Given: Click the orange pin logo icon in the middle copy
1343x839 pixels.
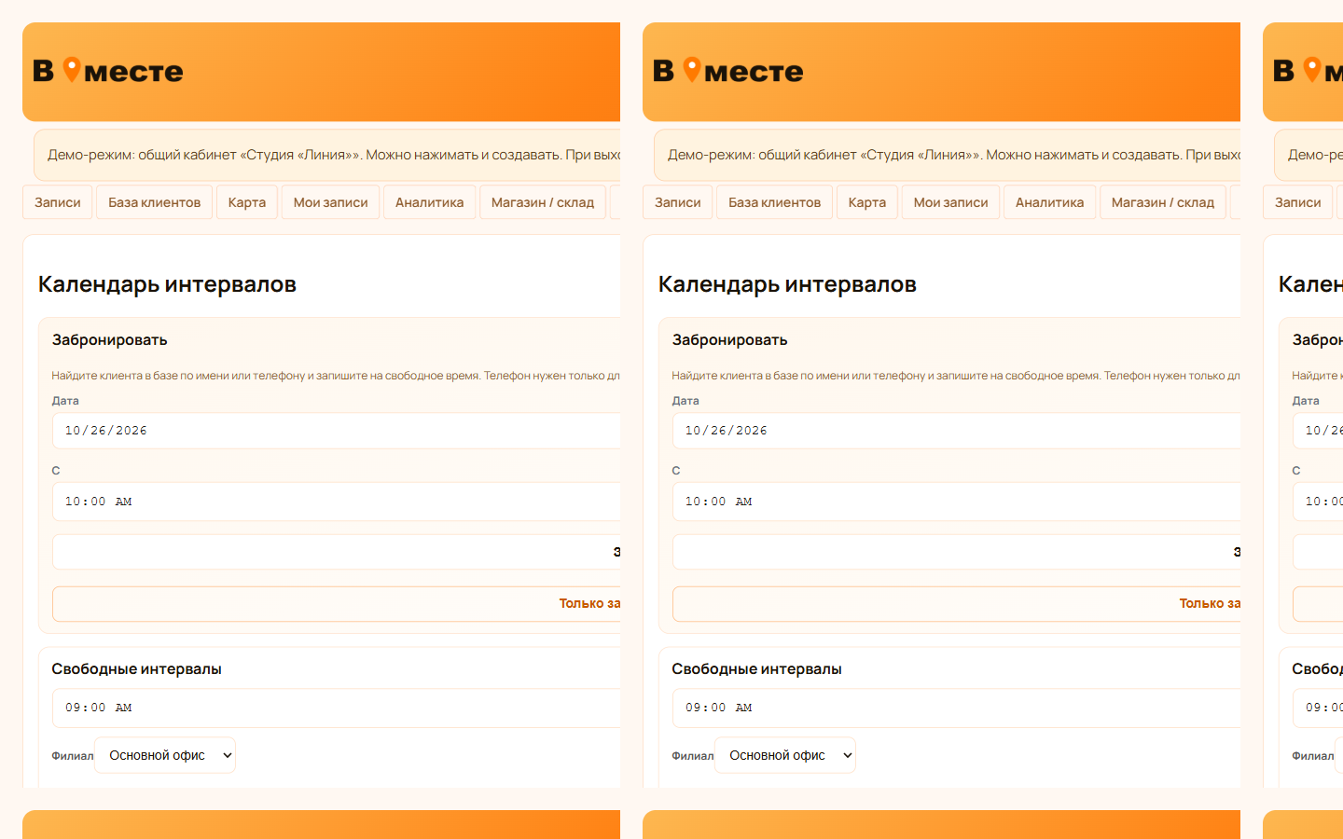Looking at the screenshot, I should [692, 70].
